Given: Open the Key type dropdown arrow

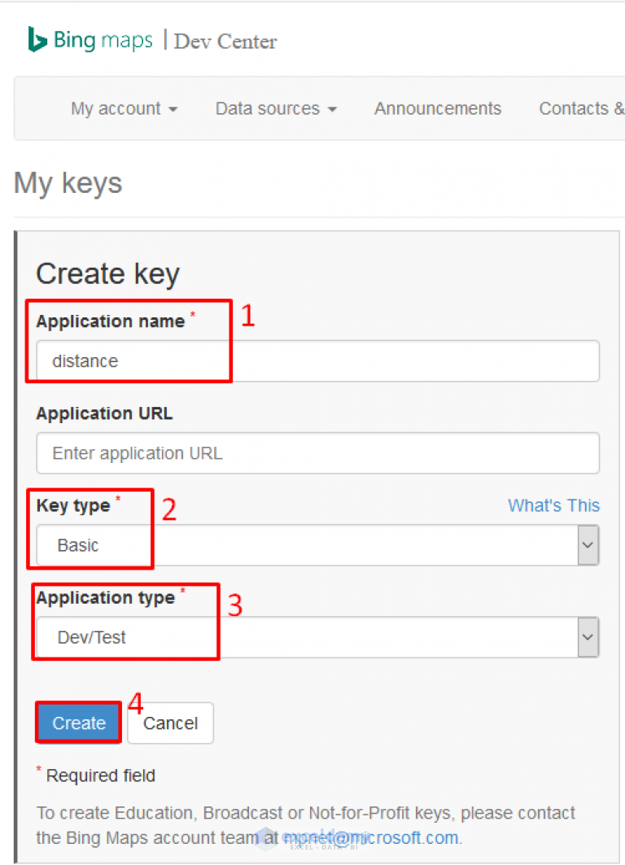Looking at the screenshot, I should [x=588, y=545].
